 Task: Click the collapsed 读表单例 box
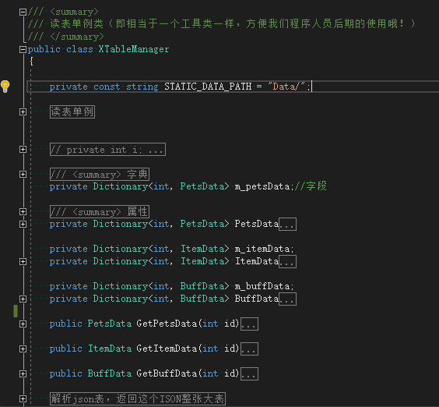pyautogui.click(x=72, y=112)
